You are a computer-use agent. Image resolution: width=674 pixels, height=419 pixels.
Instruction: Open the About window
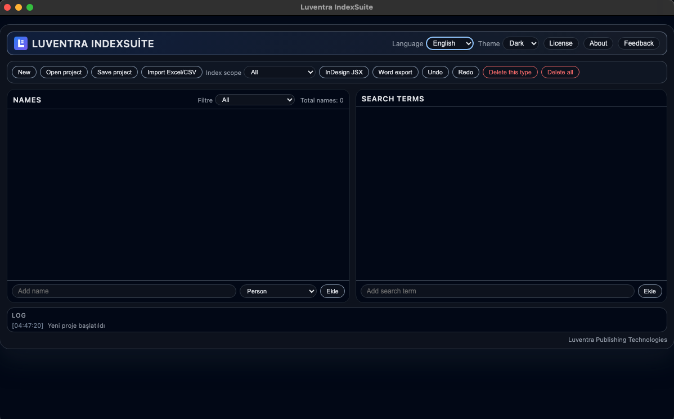point(598,43)
